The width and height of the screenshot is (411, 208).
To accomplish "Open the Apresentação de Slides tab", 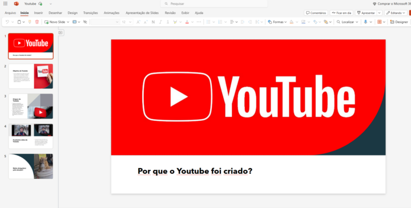I will tap(142, 13).
